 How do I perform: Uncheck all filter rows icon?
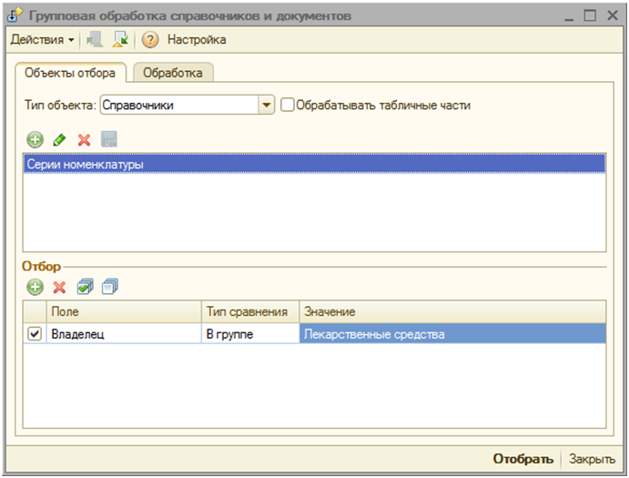pyautogui.click(x=110, y=288)
